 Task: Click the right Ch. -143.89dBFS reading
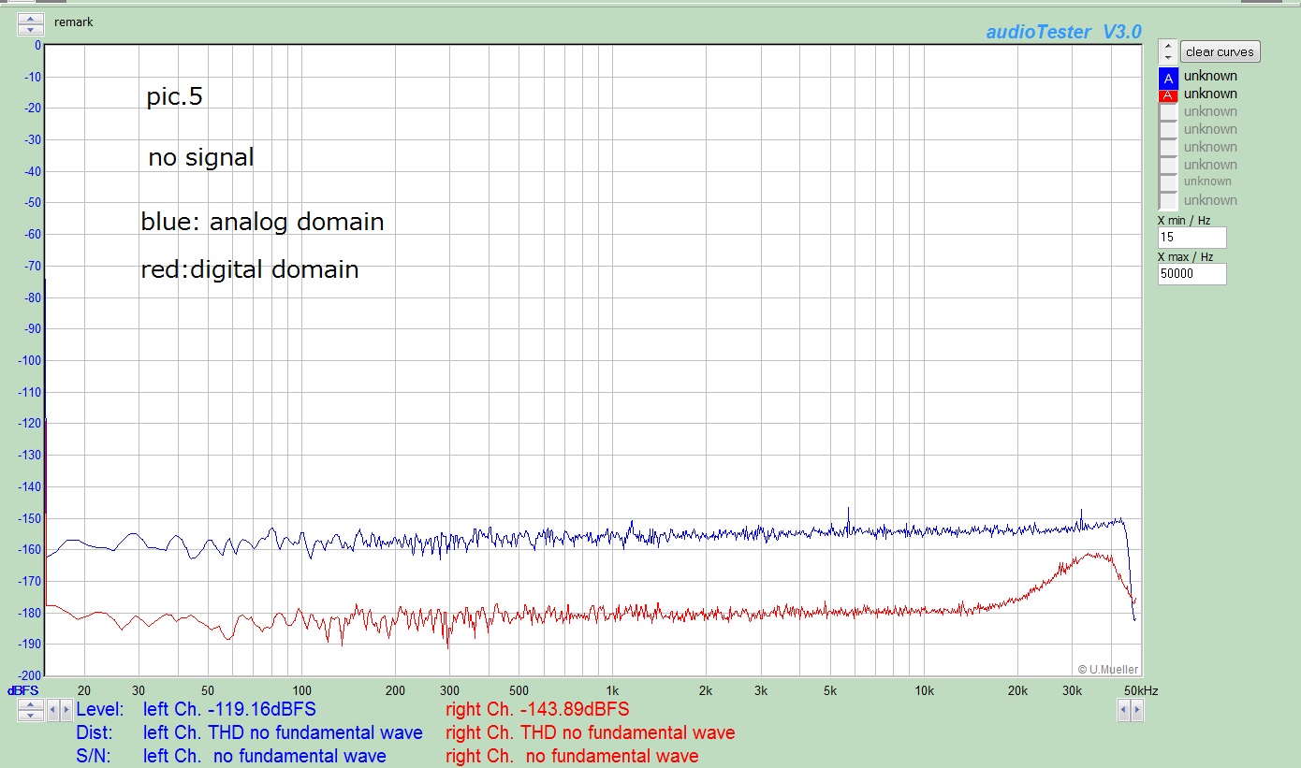click(x=537, y=710)
